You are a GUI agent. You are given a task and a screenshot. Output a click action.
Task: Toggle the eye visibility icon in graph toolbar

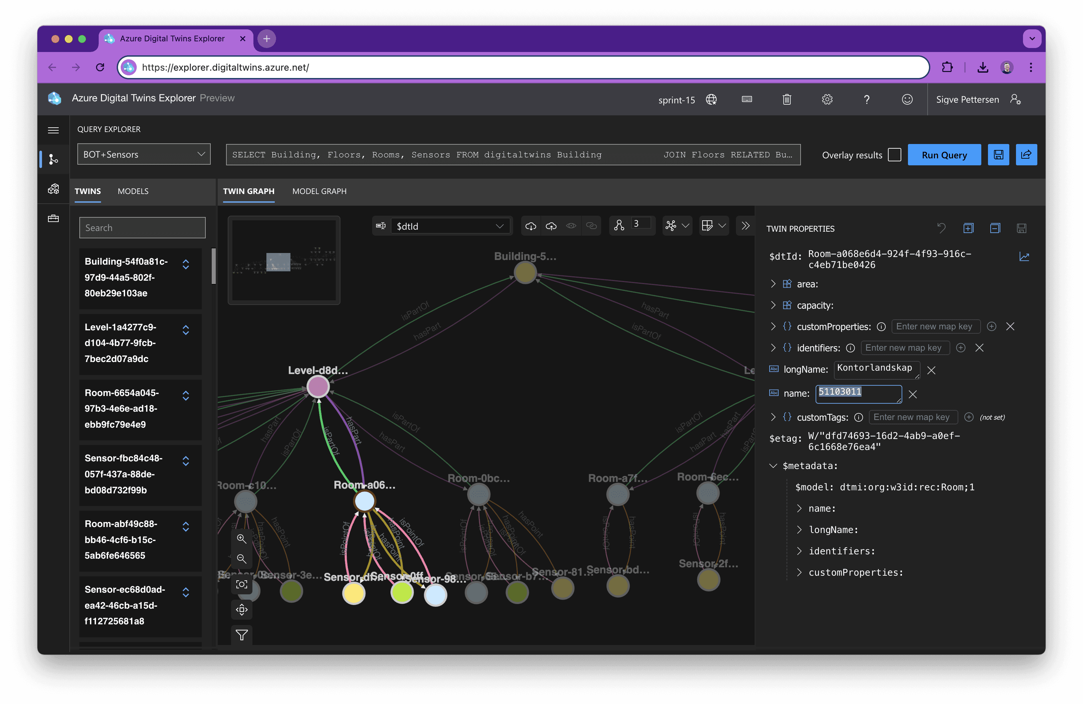pos(571,226)
